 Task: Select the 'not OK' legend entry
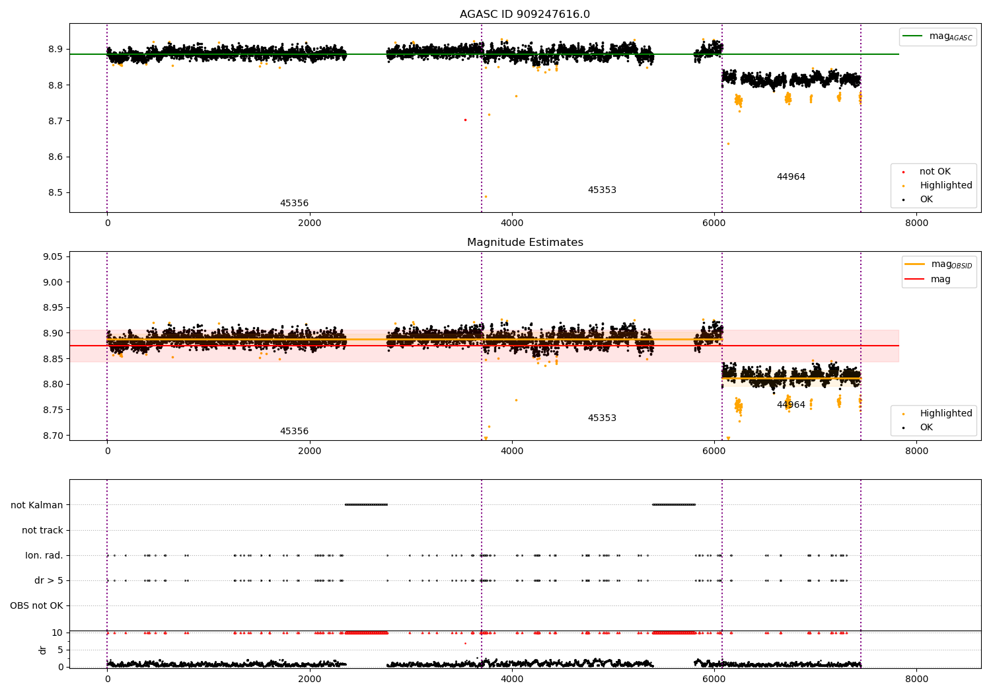pyautogui.click(x=935, y=172)
